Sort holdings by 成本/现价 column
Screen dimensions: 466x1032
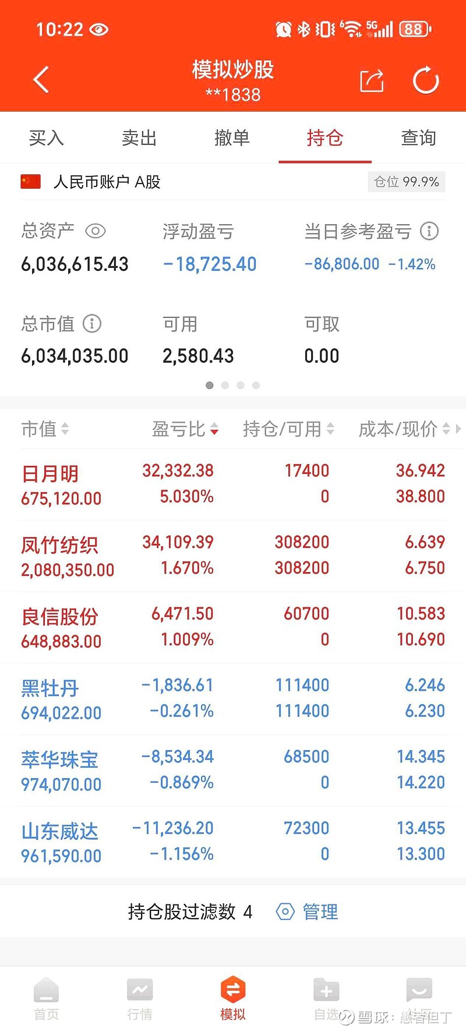pyautogui.click(x=404, y=429)
